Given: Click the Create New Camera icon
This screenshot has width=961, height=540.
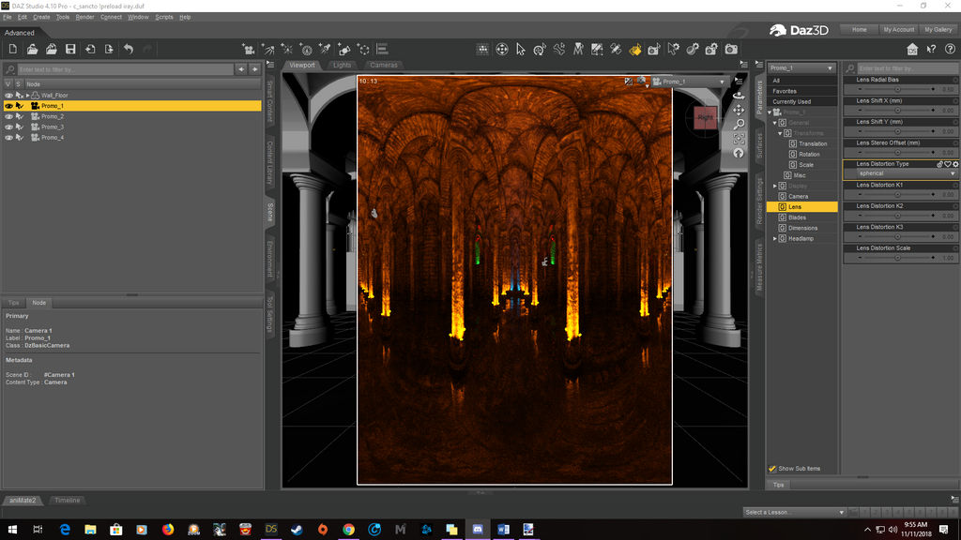Looking at the screenshot, I should point(248,49).
